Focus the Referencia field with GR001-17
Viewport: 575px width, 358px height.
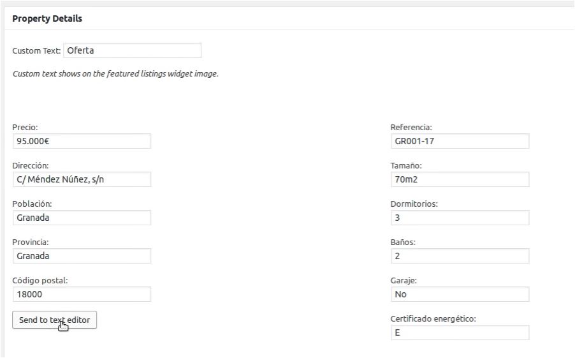click(x=460, y=141)
